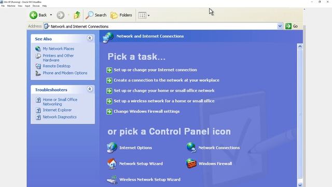Open the Network Connections icon
Viewport: 332px width, 187px height.
coord(191,148)
